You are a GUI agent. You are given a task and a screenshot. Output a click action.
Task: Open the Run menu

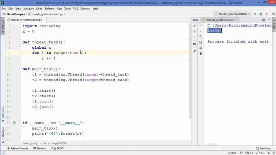60,9
